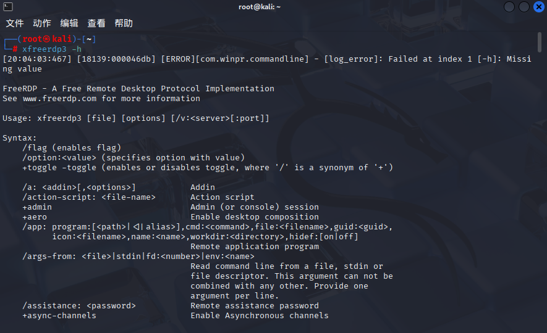Click the www.freerdp.com URL text

(x=60, y=99)
